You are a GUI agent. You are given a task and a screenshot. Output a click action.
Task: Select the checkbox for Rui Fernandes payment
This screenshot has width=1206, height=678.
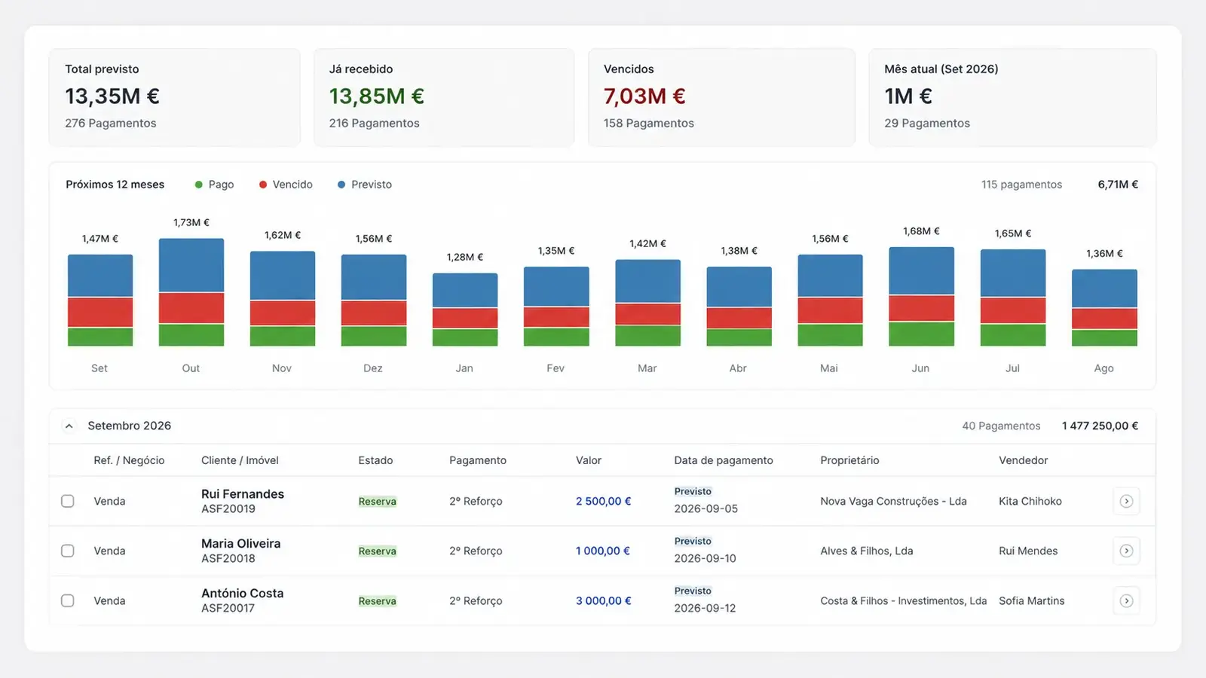(68, 501)
